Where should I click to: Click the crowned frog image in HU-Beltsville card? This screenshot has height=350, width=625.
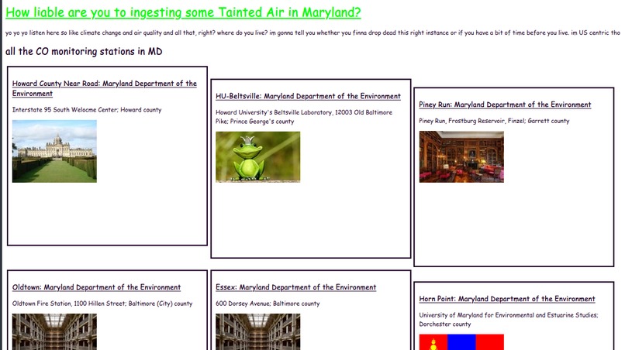click(258, 157)
